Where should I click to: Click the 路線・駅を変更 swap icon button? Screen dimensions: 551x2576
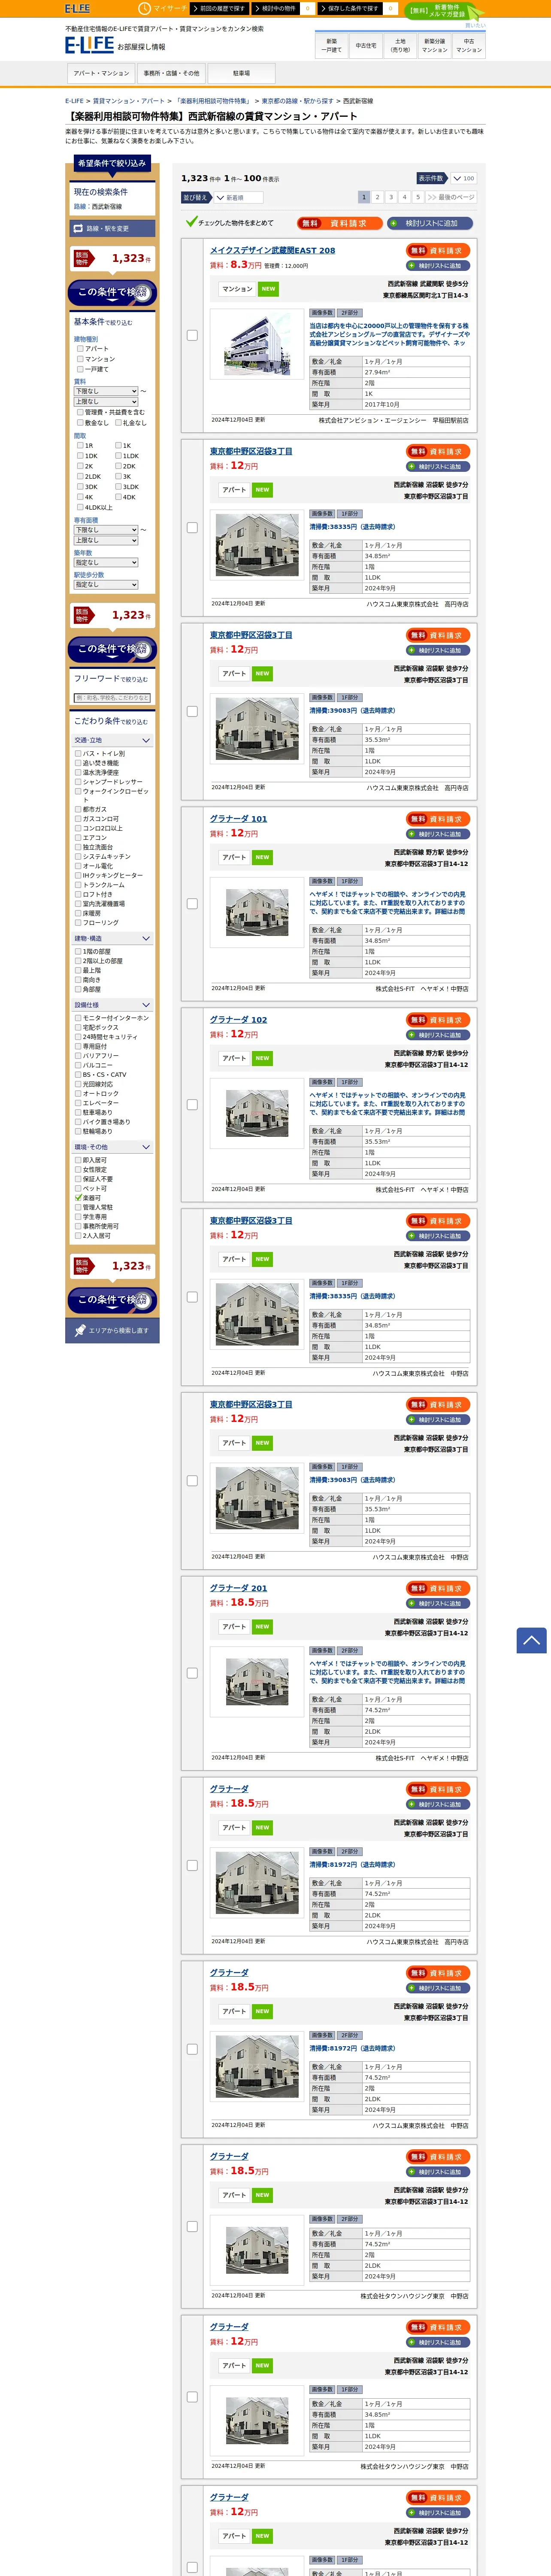pyautogui.click(x=112, y=228)
